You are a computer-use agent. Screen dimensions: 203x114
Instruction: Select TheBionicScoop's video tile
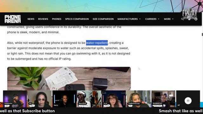(139, 99)
